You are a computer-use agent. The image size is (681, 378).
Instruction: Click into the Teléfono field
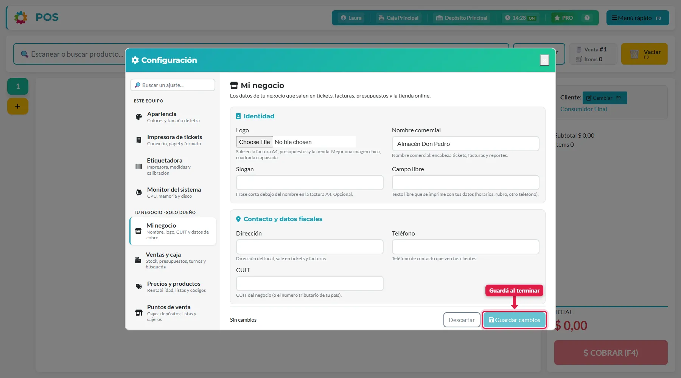[x=466, y=247]
